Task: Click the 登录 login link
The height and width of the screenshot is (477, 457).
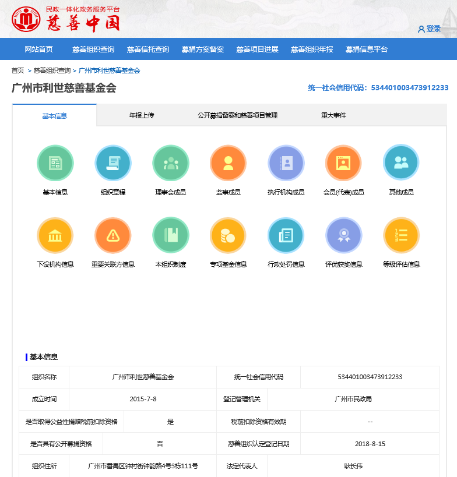Action: point(430,29)
